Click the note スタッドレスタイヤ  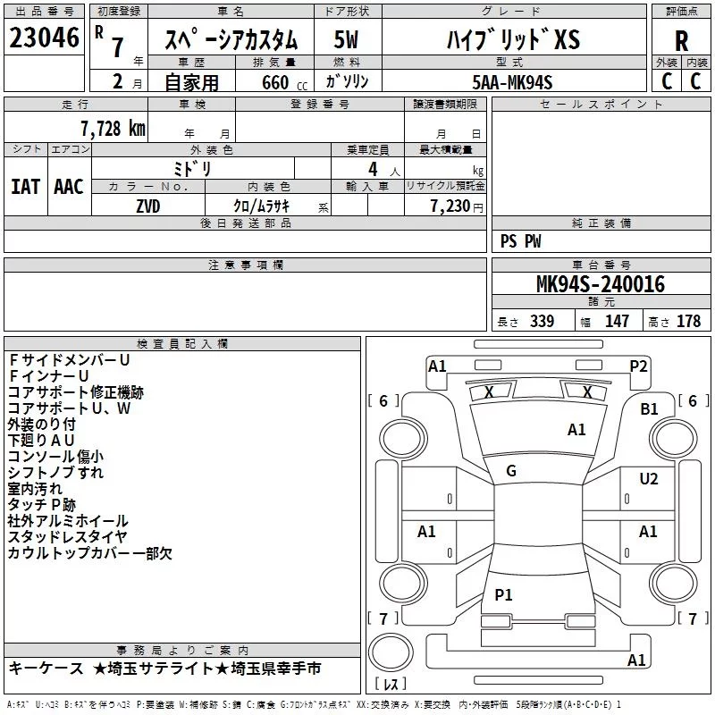(68, 537)
